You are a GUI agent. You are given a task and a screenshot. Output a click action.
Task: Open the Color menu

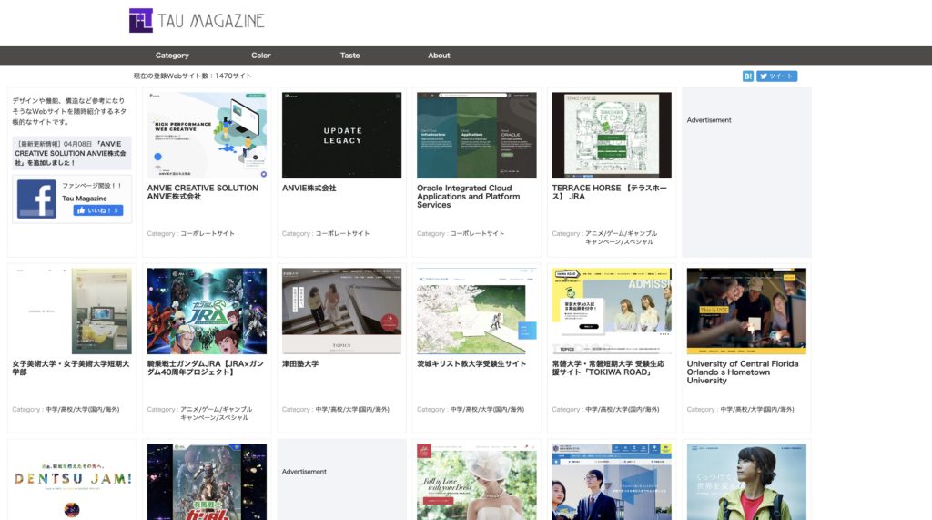pyautogui.click(x=261, y=56)
